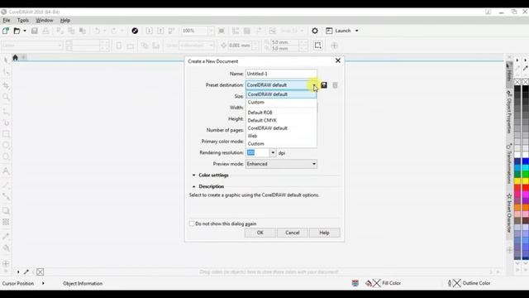Select the Ellipse tool in the toolbox
This screenshot has height=298, width=529.
tap(6, 146)
